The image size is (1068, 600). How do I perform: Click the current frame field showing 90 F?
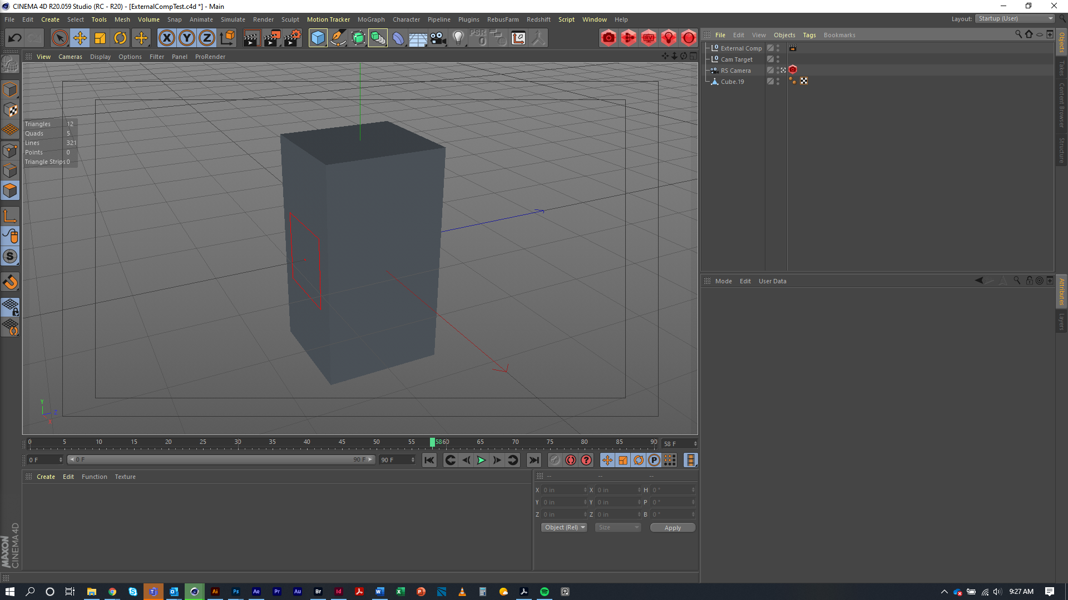pos(394,460)
